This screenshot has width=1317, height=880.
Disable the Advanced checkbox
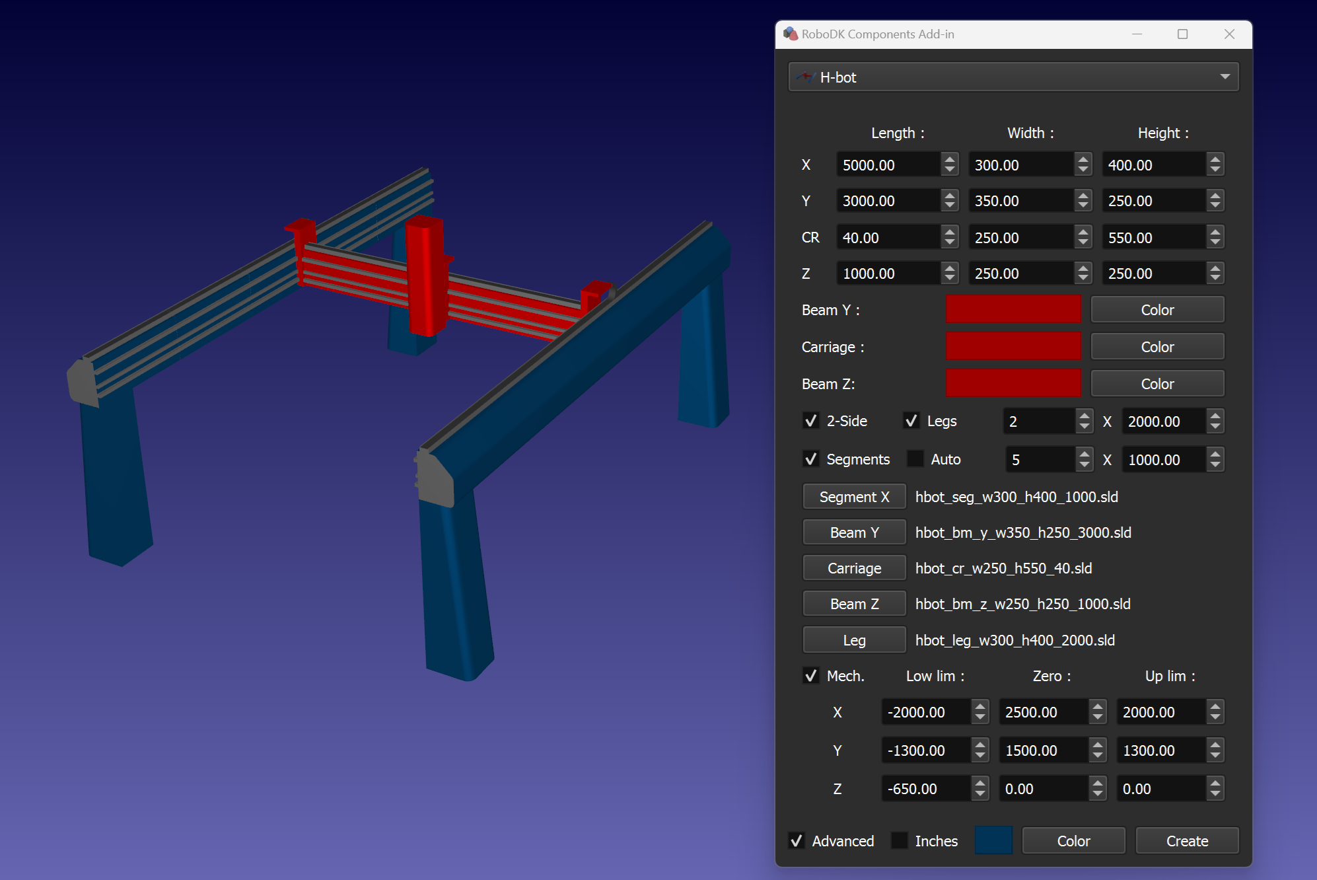(797, 840)
